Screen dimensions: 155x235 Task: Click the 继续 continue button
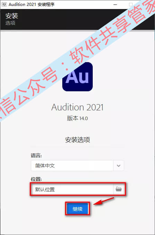[77, 209]
